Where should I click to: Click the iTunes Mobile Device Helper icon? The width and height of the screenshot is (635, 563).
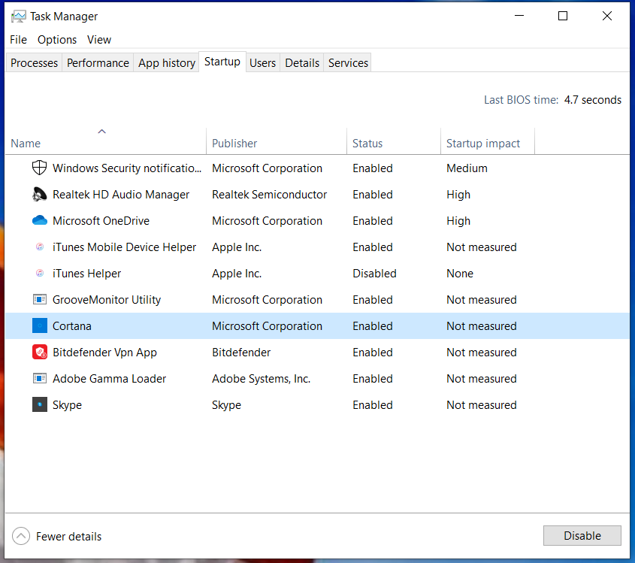point(39,247)
